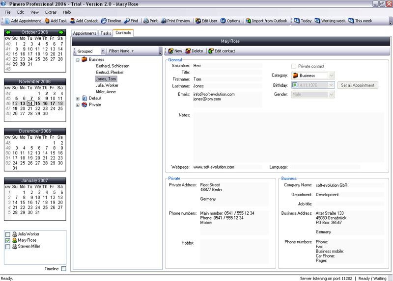The height and width of the screenshot is (281, 393).
Task: Click the Set as Appointment button
Action: (x=358, y=85)
